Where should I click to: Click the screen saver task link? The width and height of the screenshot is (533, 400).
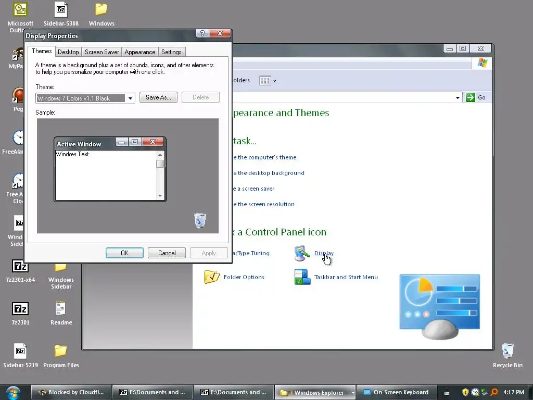[253, 189]
